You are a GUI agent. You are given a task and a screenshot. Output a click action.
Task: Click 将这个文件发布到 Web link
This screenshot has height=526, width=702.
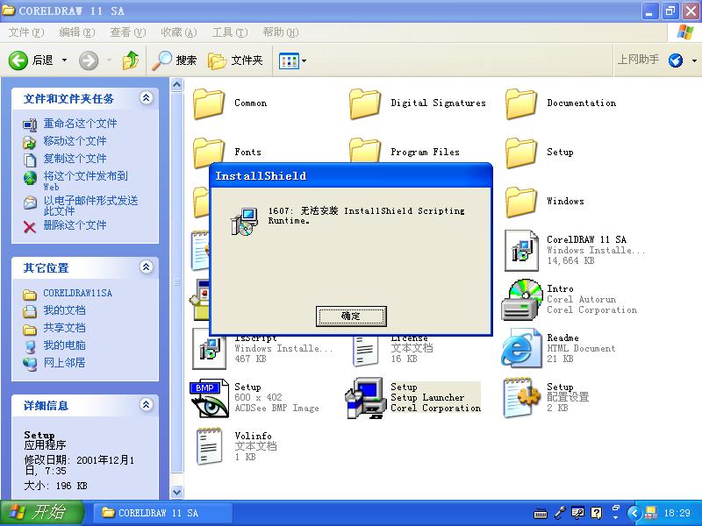[x=85, y=181]
